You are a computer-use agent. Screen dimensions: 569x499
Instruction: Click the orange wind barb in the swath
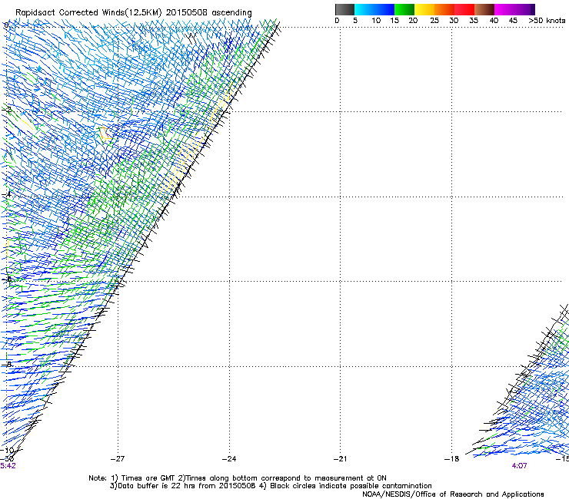tap(105, 134)
